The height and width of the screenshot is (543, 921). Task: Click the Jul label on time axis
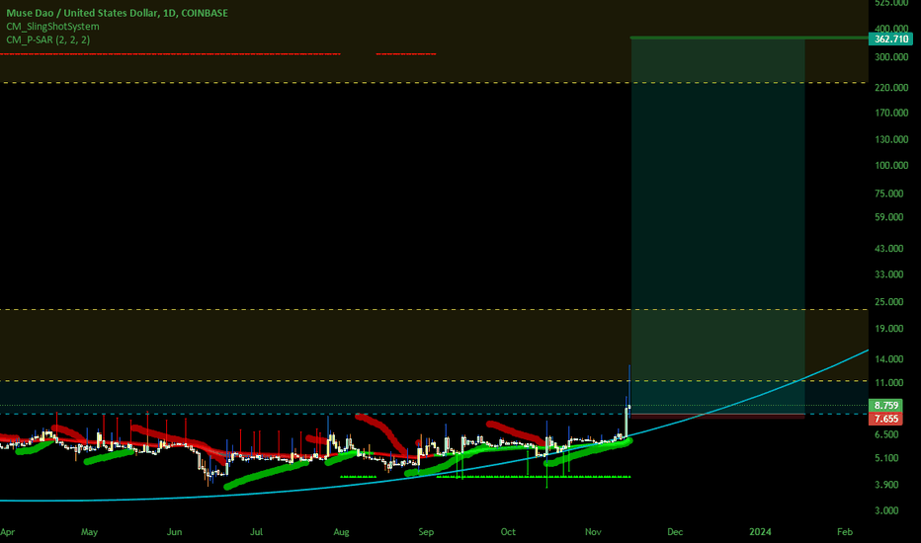[x=256, y=532]
